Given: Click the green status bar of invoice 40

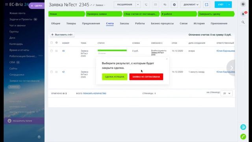Looking at the screenshot, I should (112, 50).
